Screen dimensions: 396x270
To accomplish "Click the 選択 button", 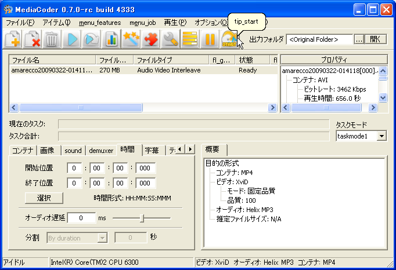I will pyautogui.click(x=44, y=198).
